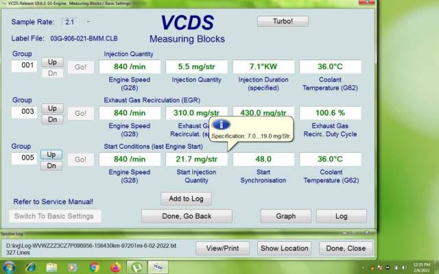Click the Group 001 number field

coord(27,66)
